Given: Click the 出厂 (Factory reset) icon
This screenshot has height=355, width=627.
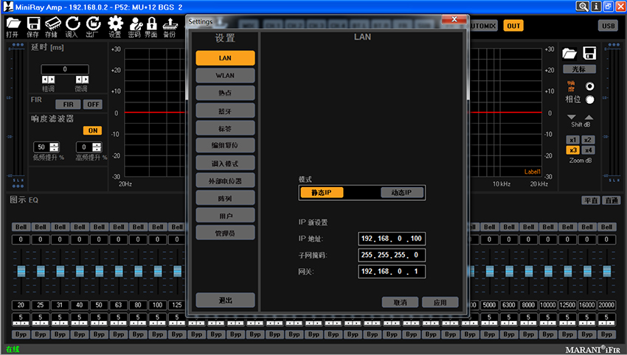Looking at the screenshot, I should point(92,24).
